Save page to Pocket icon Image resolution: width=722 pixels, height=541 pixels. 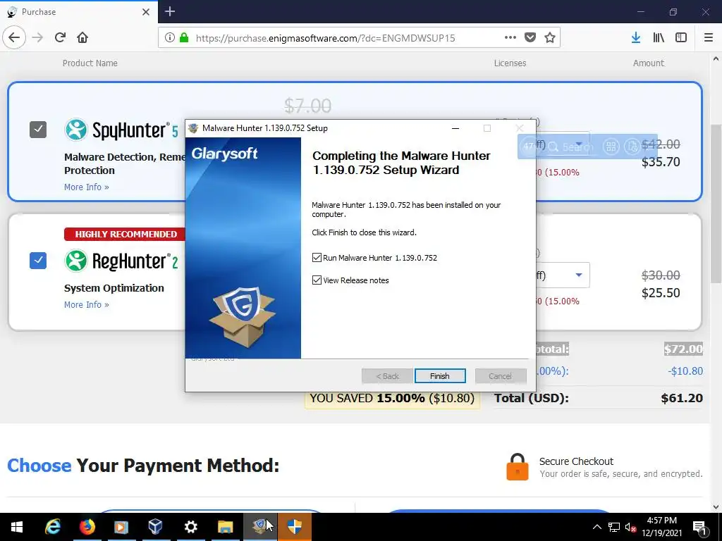point(530,38)
